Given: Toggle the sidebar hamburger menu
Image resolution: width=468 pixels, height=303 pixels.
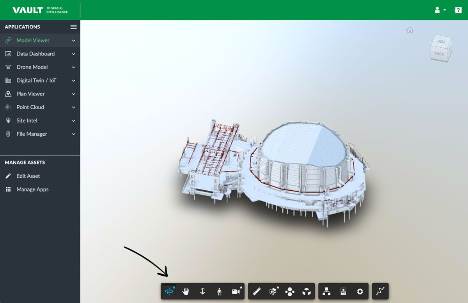Looking at the screenshot, I should click(x=73, y=27).
